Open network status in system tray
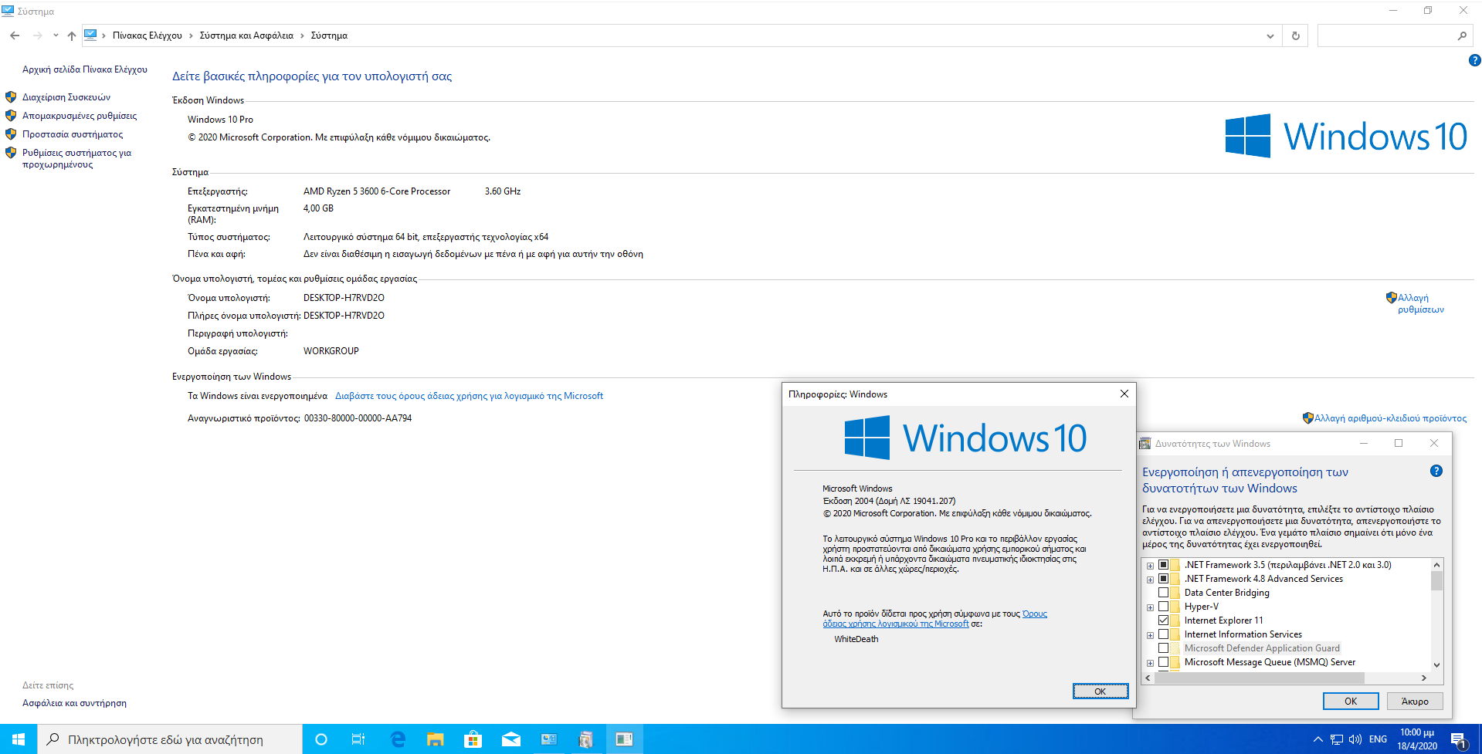 click(1337, 739)
